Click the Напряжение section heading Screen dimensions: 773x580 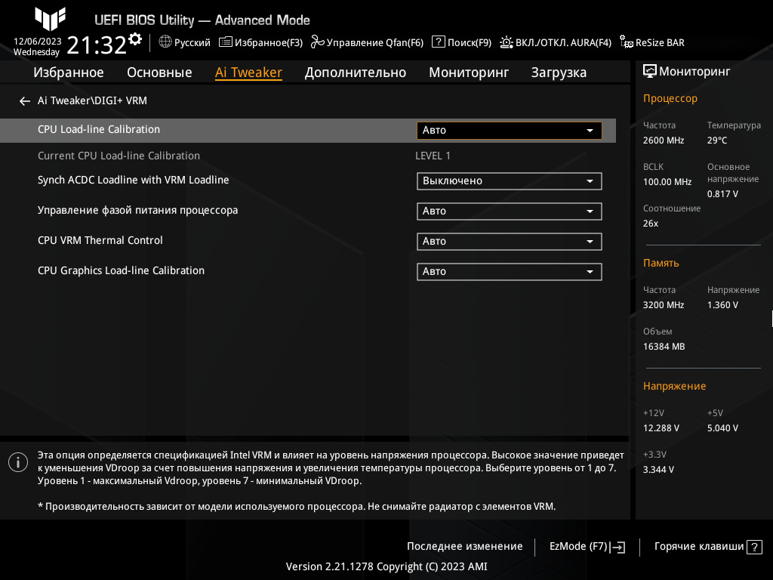pos(674,386)
